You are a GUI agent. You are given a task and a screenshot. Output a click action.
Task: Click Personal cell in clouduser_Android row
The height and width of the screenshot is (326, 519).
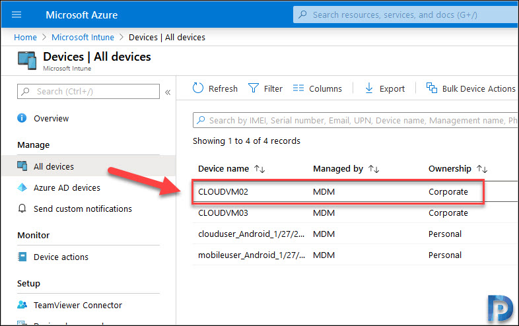click(445, 234)
